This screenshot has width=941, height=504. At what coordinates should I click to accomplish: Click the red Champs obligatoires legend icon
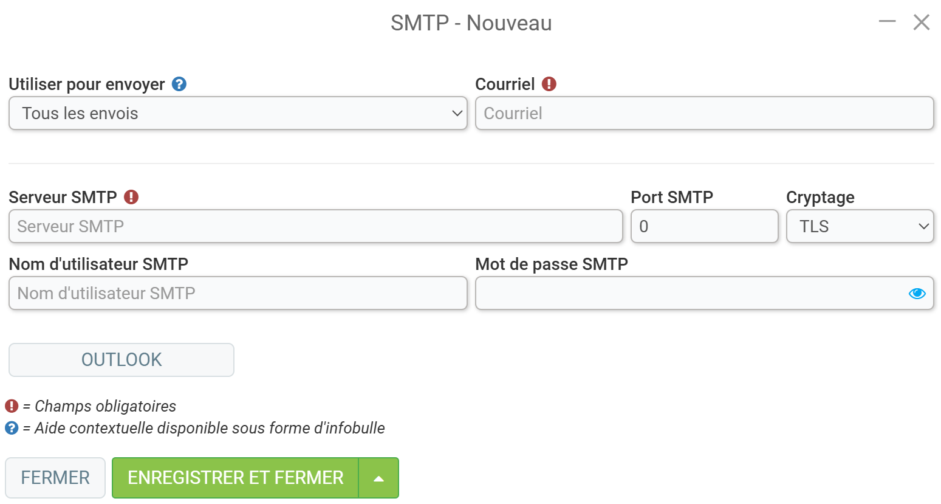[12, 406]
